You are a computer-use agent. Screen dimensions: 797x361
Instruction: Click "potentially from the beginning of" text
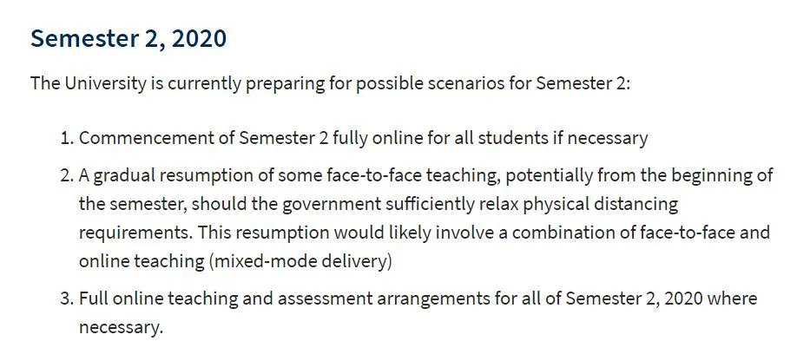(639, 176)
